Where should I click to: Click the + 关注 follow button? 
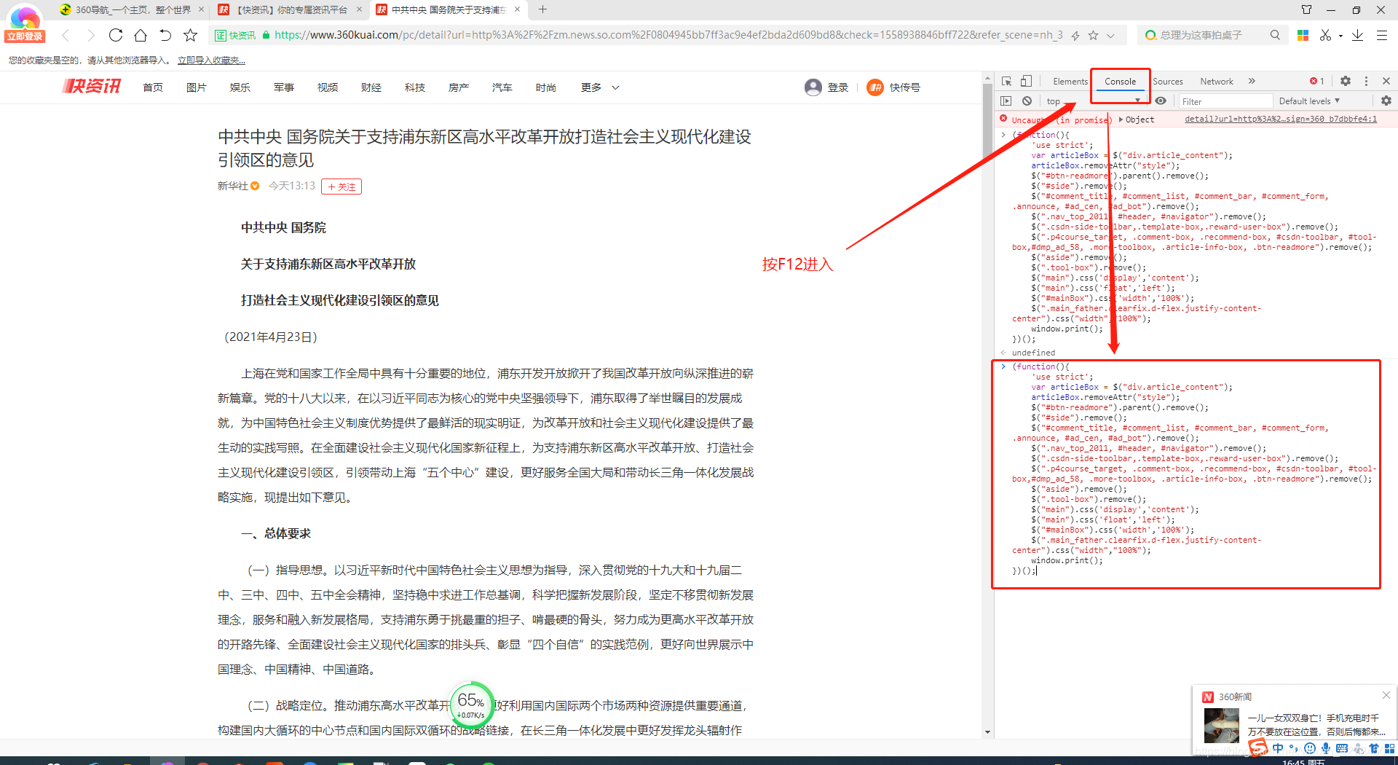[x=341, y=187]
